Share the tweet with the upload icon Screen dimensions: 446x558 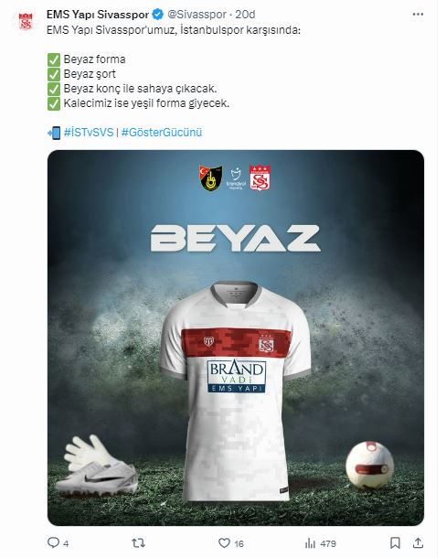click(418, 543)
